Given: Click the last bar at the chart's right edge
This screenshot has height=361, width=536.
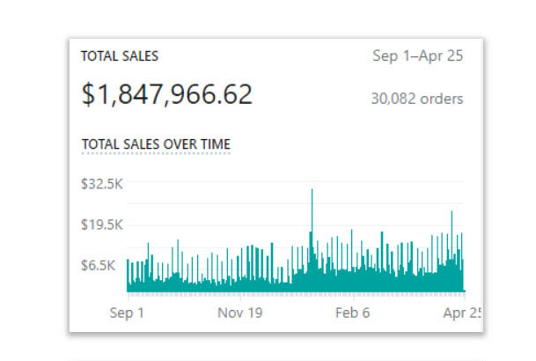Looking at the screenshot, I should click(462, 273).
